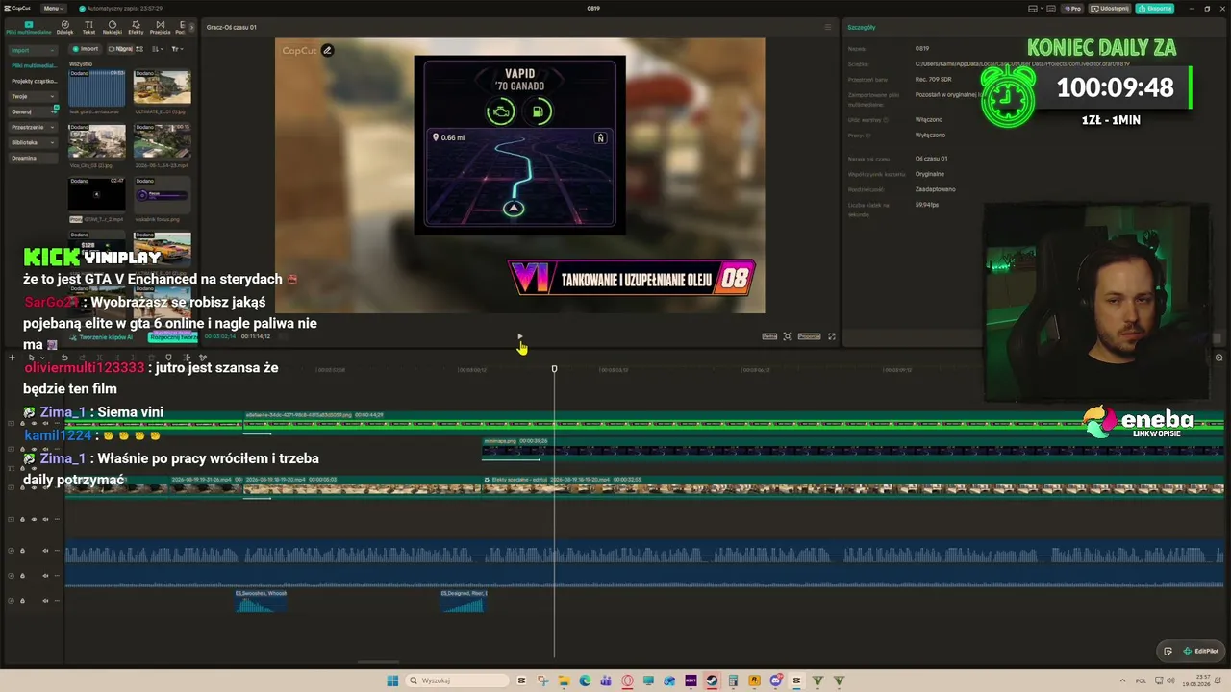Play the preview video
Image resolution: width=1231 pixels, height=692 pixels.
coord(519,337)
